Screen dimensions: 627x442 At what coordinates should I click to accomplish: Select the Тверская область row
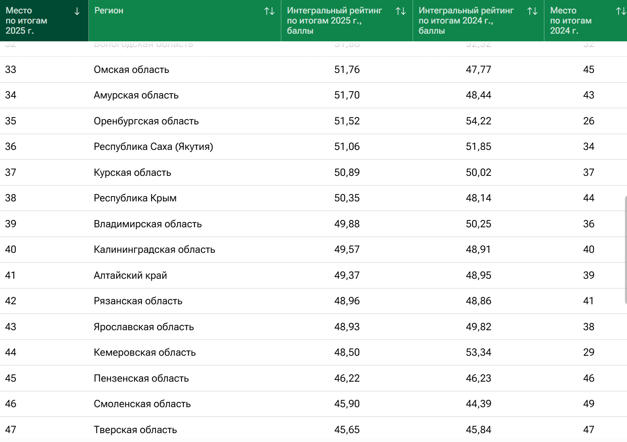[x=313, y=429]
